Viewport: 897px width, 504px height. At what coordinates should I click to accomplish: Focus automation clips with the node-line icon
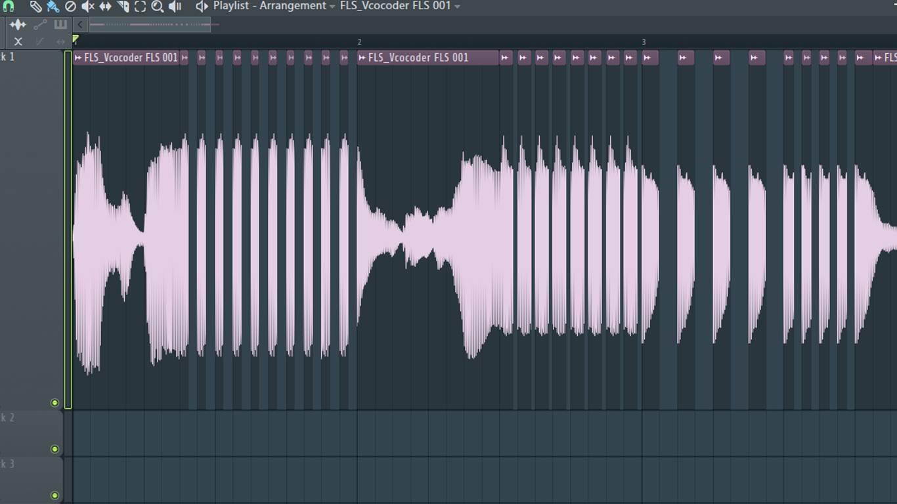pyautogui.click(x=40, y=25)
